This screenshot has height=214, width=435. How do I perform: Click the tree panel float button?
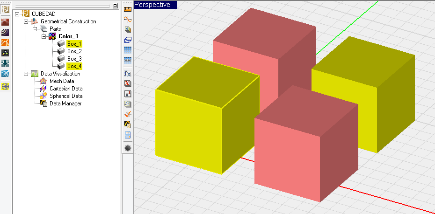click(115, 6)
